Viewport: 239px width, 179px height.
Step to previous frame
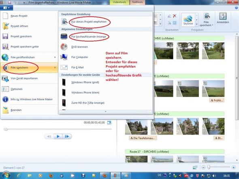(49, 137)
